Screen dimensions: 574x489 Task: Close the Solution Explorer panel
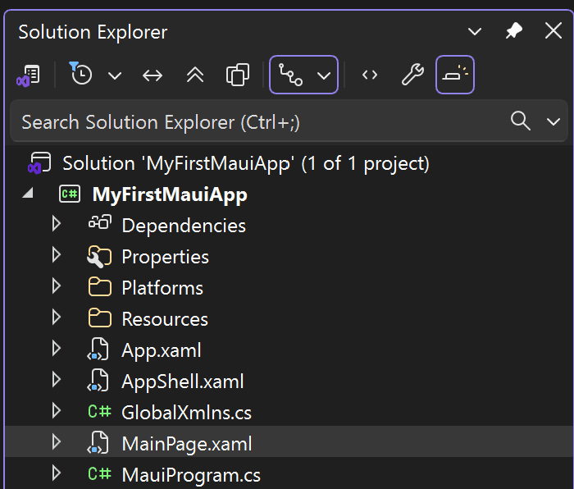point(553,30)
